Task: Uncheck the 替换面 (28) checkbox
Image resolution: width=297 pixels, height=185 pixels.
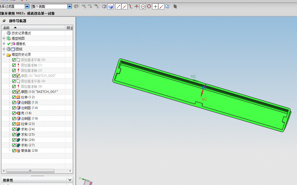Action: pos(14,151)
